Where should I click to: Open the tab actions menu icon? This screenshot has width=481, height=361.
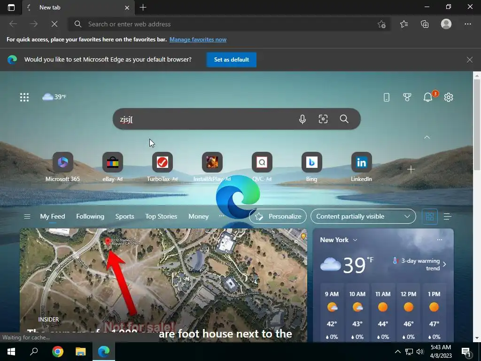coord(11,8)
